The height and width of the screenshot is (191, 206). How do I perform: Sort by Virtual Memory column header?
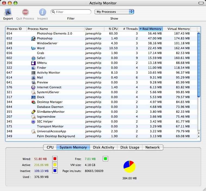[177, 29]
